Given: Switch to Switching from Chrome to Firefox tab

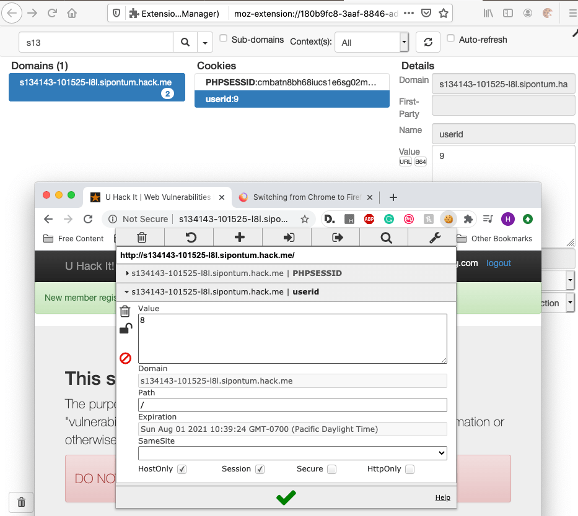Looking at the screenshot, I should tap(306, 197).
